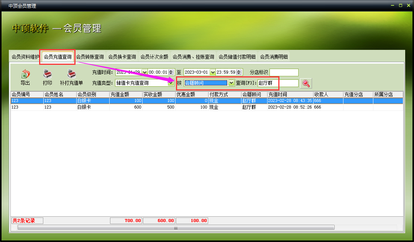The image size is (414, 242).
Task: Open the 会员储值付款明细 tab
Action: (237, 57)
